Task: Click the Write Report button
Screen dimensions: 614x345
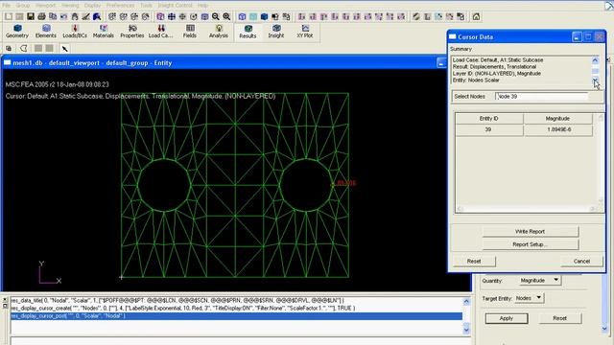Action: [531, 231]
